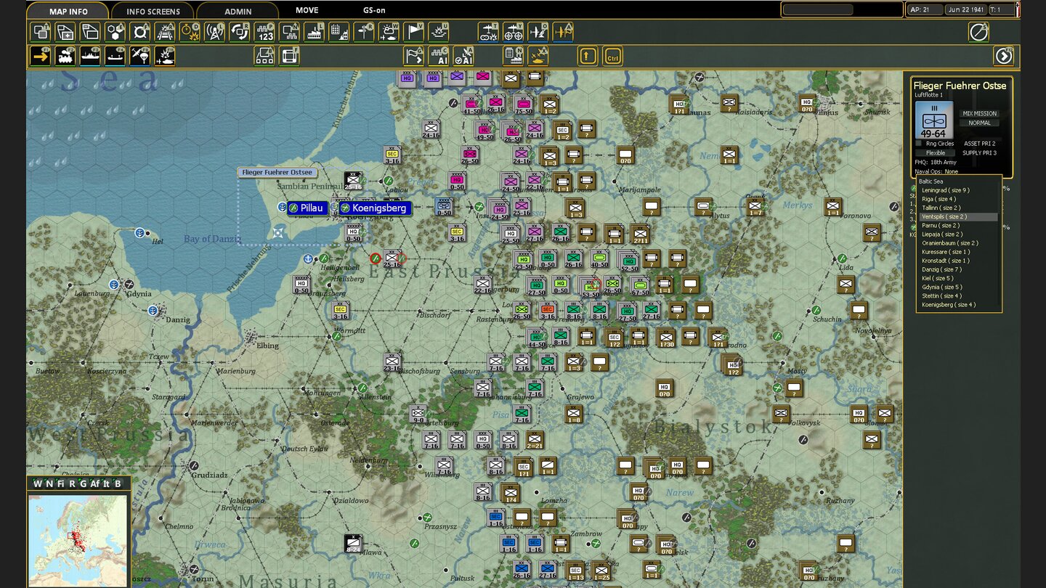Click the four-cornered circle icon (F)
The image size is (1046, 588).
tap(140, 32)
